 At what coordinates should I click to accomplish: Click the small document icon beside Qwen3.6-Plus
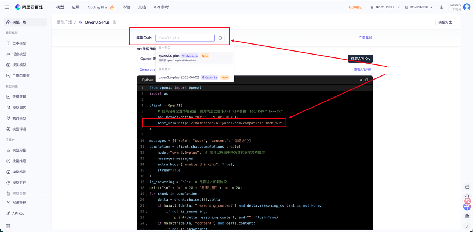pos(115,22)
